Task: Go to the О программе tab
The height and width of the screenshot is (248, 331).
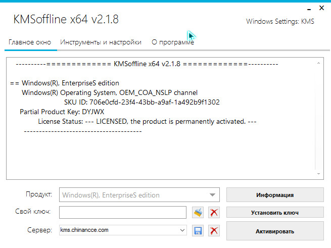Action: point(172,42)
